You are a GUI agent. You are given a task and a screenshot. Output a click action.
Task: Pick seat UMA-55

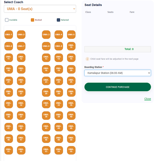point(71,150)
